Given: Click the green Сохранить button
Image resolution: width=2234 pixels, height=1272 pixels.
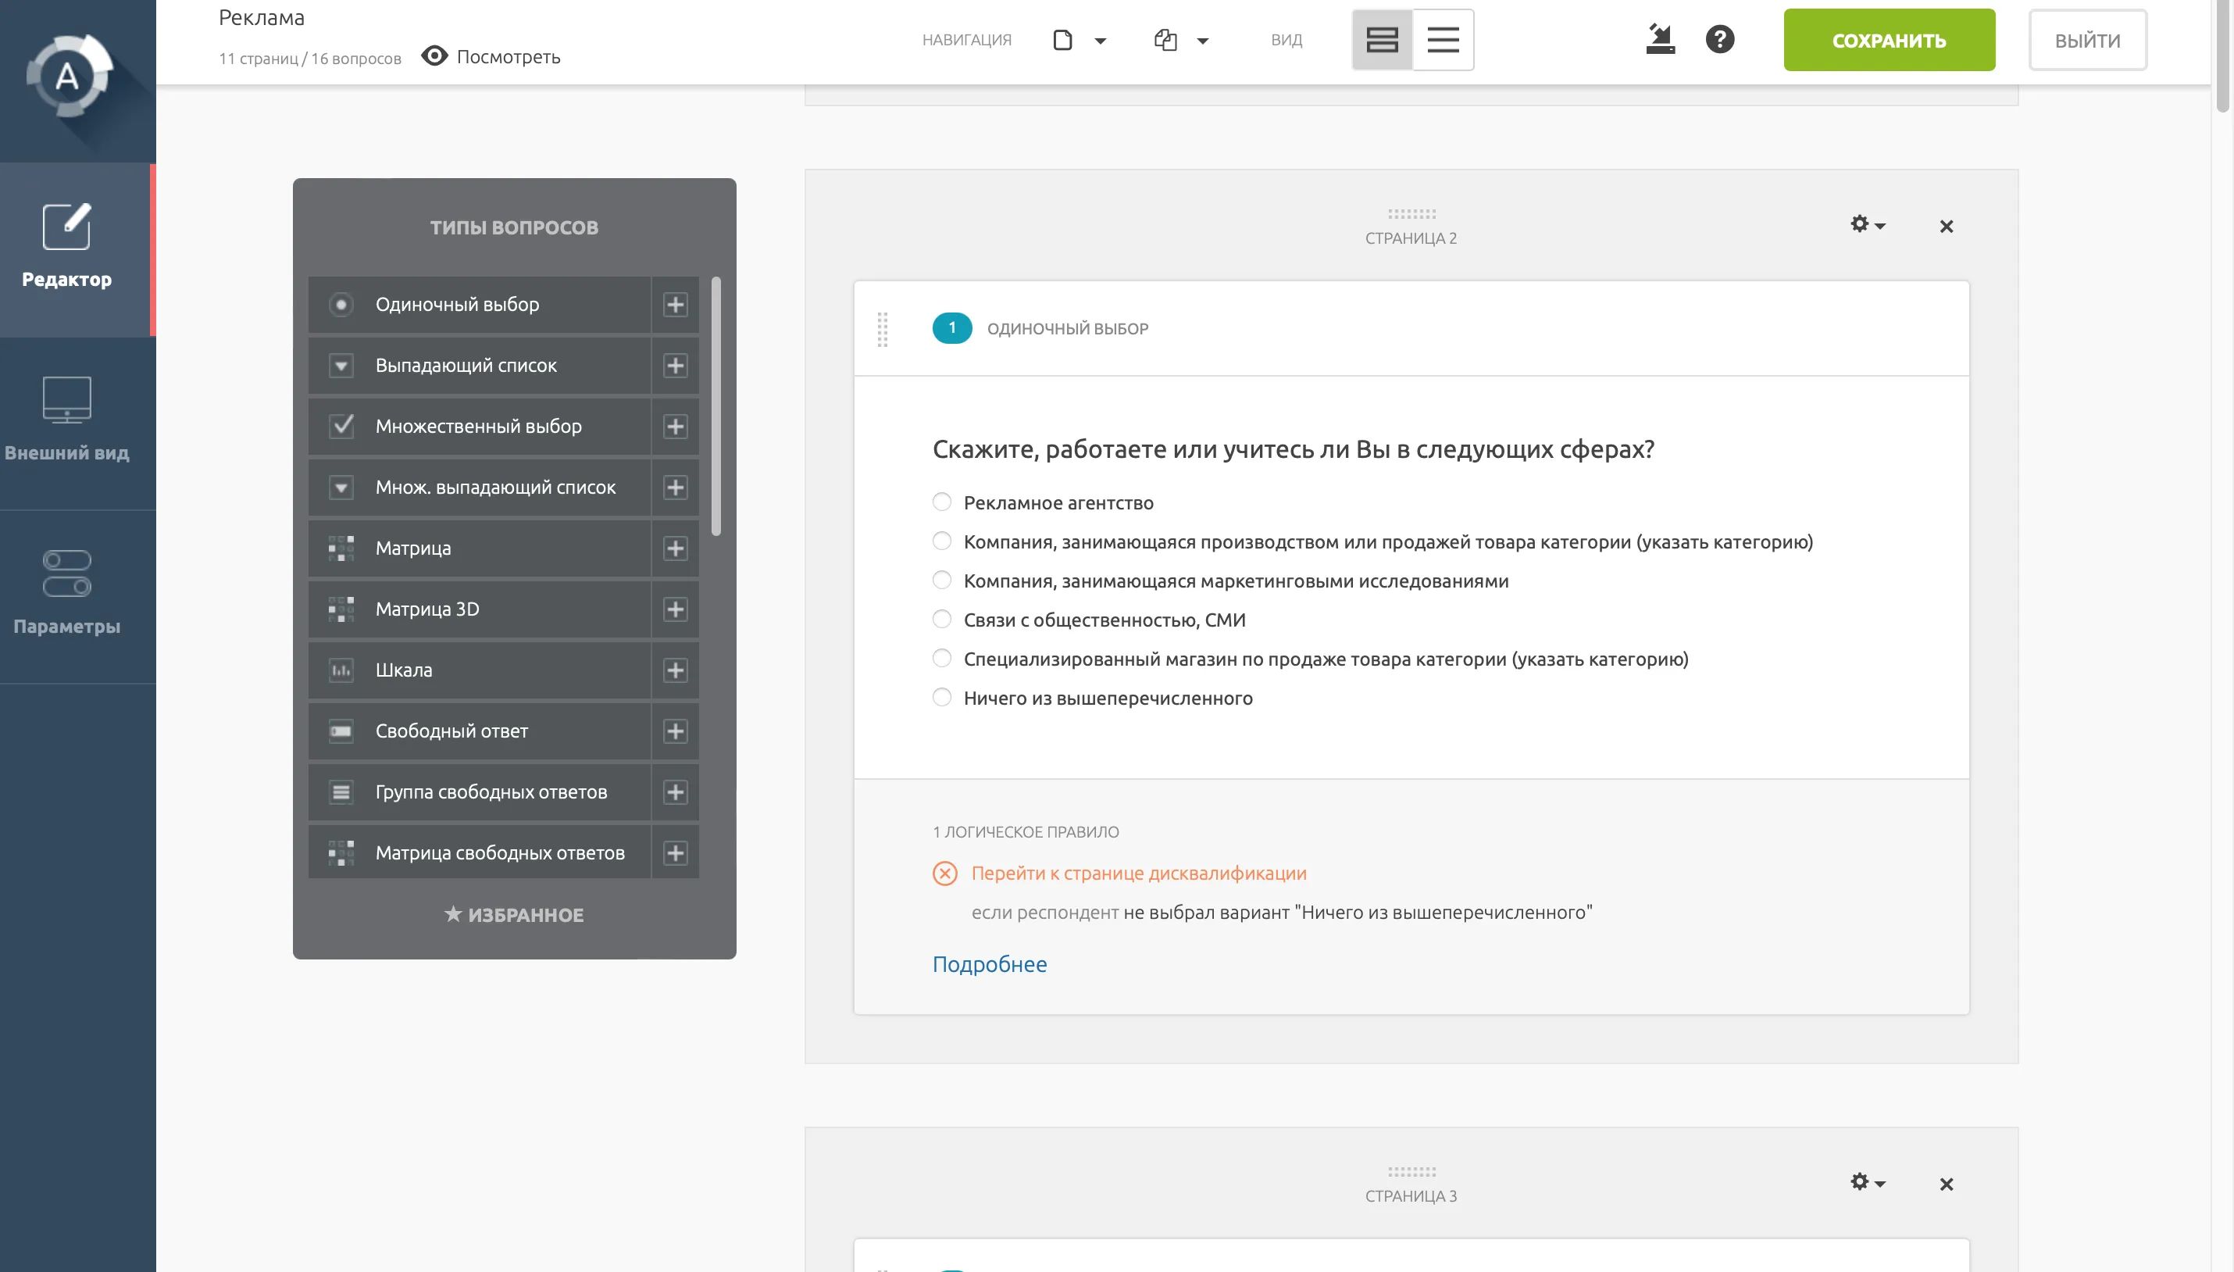Looking at the screenshot, I should (x=1888, y=40).
